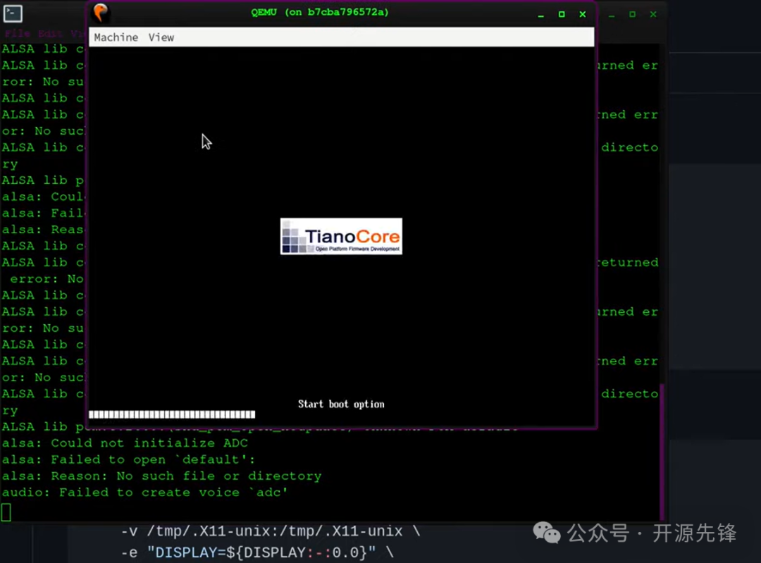Maximize the background terminal window

click(x=632, y=15)
